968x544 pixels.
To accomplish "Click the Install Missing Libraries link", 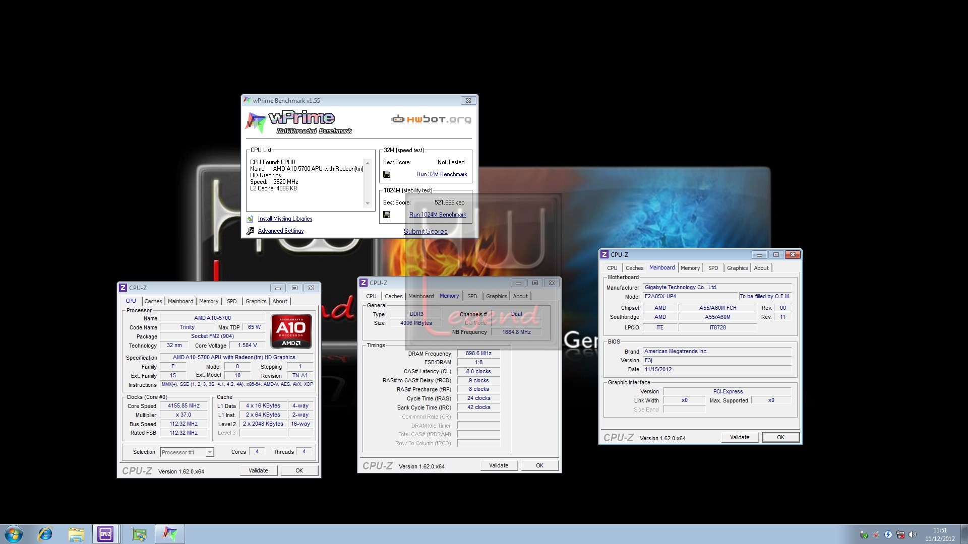I will click(285, 219).
